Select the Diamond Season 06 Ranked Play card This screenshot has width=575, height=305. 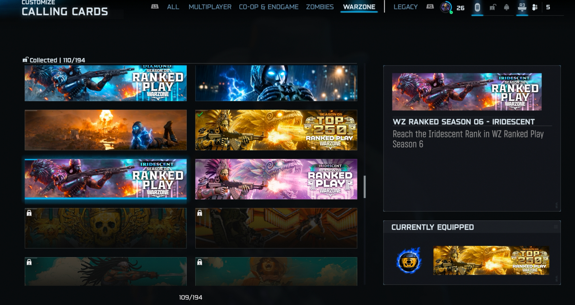[x=106, y=83]
